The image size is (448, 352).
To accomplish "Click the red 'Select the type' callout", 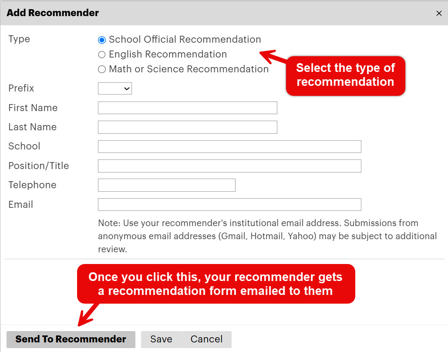I will (345, 75).
